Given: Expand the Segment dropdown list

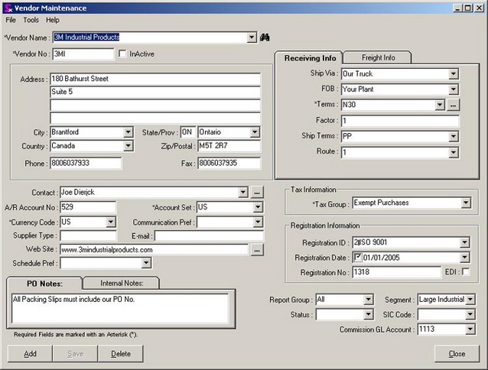Looking at the screenshot, I should 470,300.
